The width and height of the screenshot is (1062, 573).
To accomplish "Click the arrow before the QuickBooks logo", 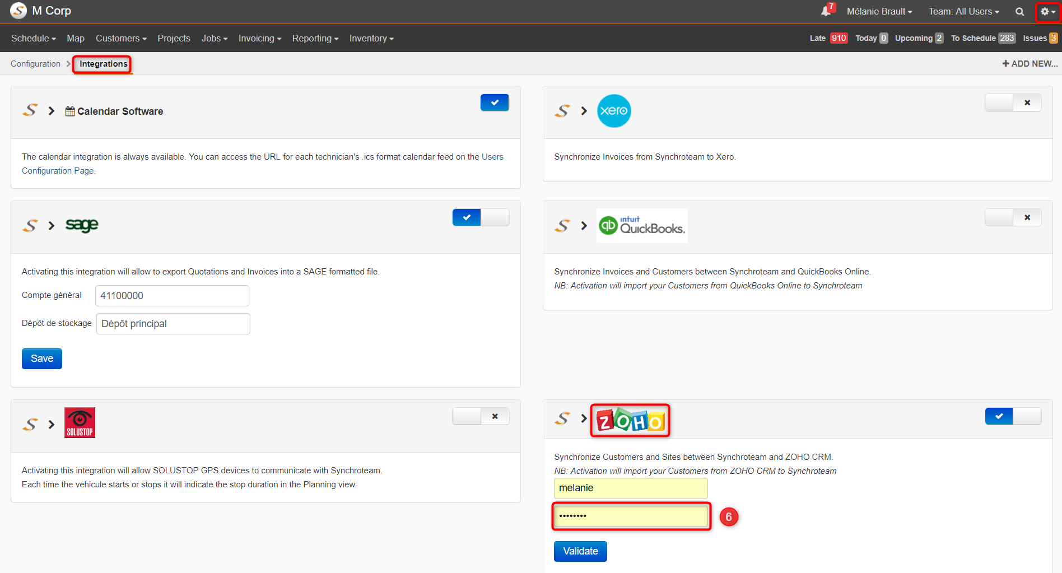I will pyautogui.click(x=584, y=226).
